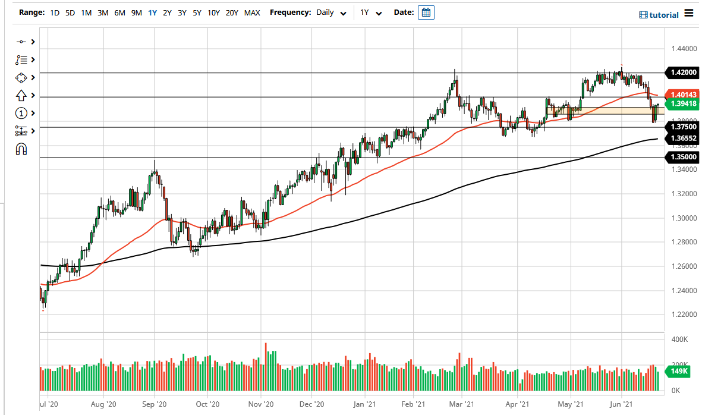The width and height of the screenshot is (702, 415).
Task: Open the date picker calendar icon
Action: 426,12
